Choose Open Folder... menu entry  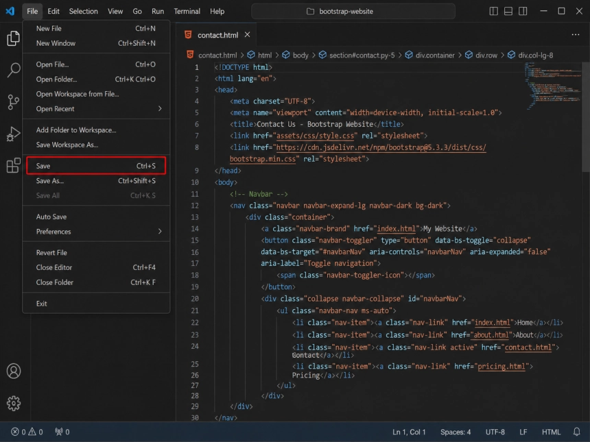tap(96, 79)
